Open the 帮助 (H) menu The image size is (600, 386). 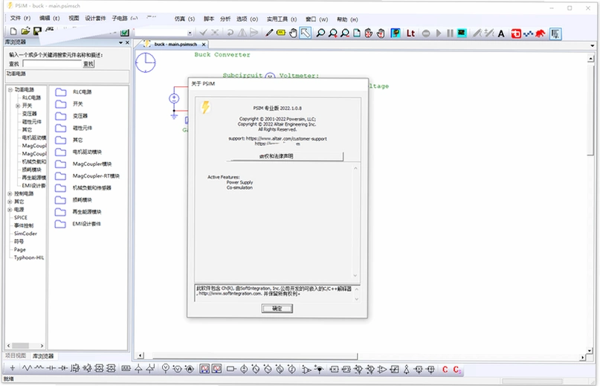[347, 19]
